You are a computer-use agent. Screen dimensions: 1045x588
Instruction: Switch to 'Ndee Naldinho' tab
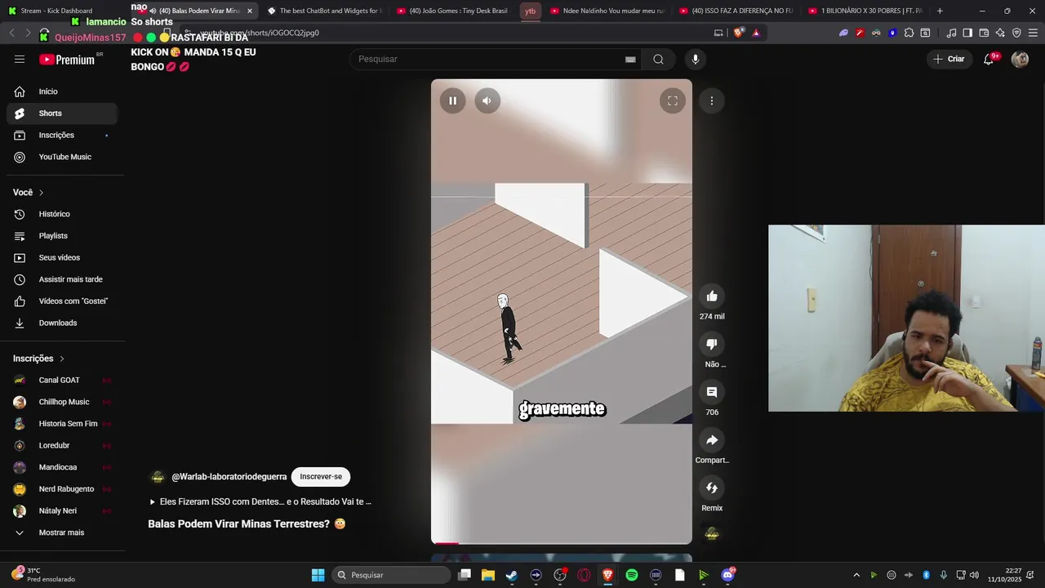[x=608, y=11]
